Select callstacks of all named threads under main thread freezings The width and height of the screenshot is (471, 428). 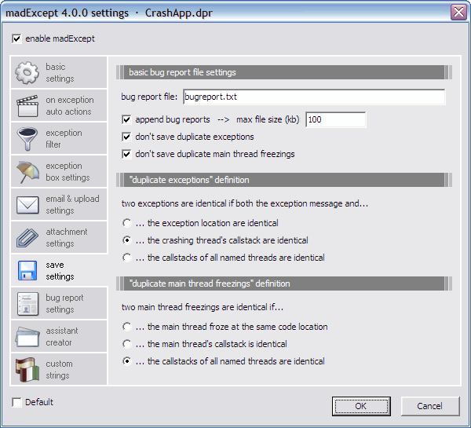click(126, 361)
